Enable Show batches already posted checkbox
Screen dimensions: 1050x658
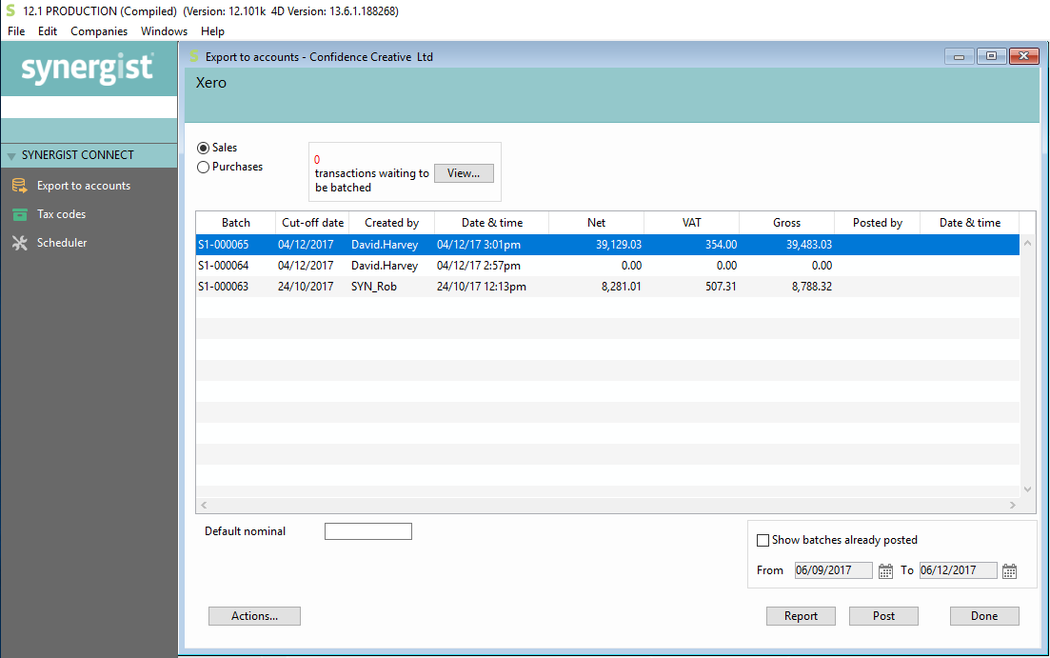coord(763,540)
